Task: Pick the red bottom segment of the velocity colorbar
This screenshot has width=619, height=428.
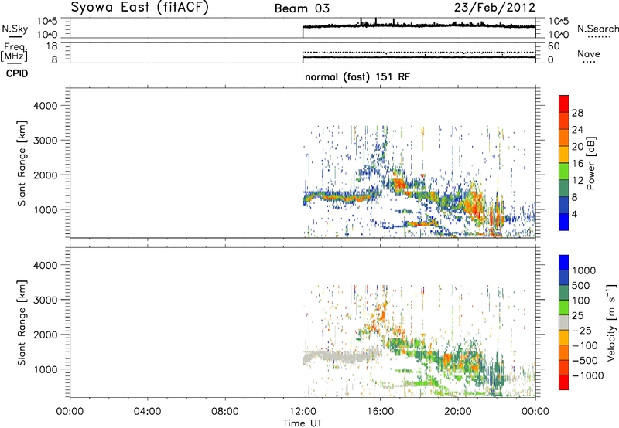Action: tap(564, 382)
